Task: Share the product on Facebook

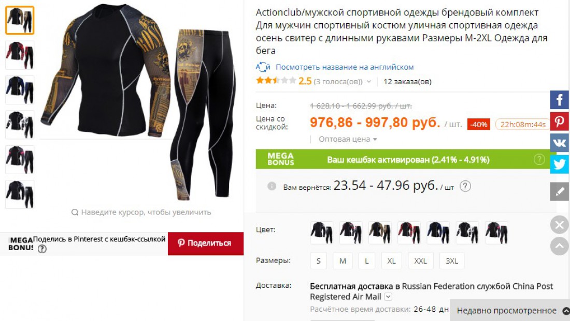Action: (x=560, y=100)
